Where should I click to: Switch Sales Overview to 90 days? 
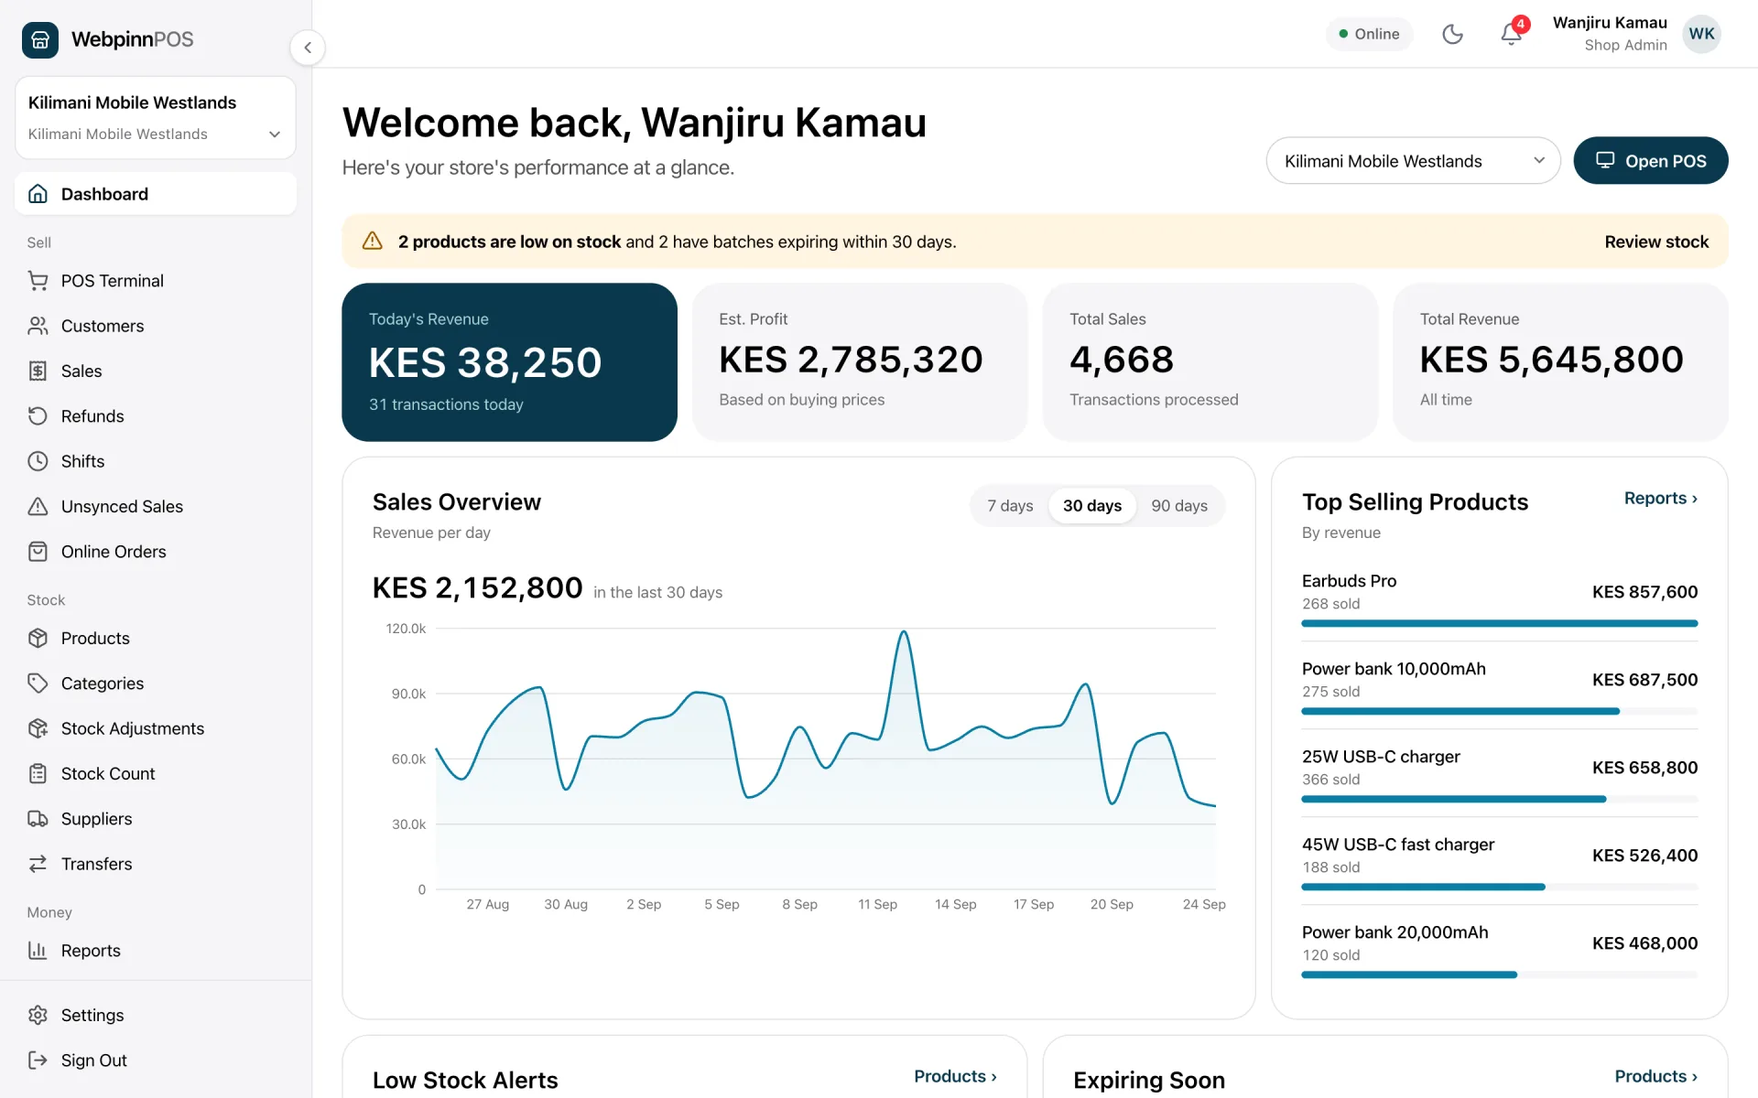(x=1179, y=506)
